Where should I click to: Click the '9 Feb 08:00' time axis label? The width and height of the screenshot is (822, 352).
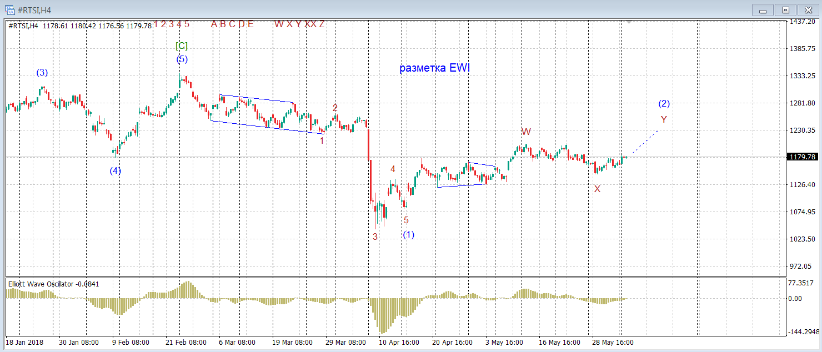131,343
